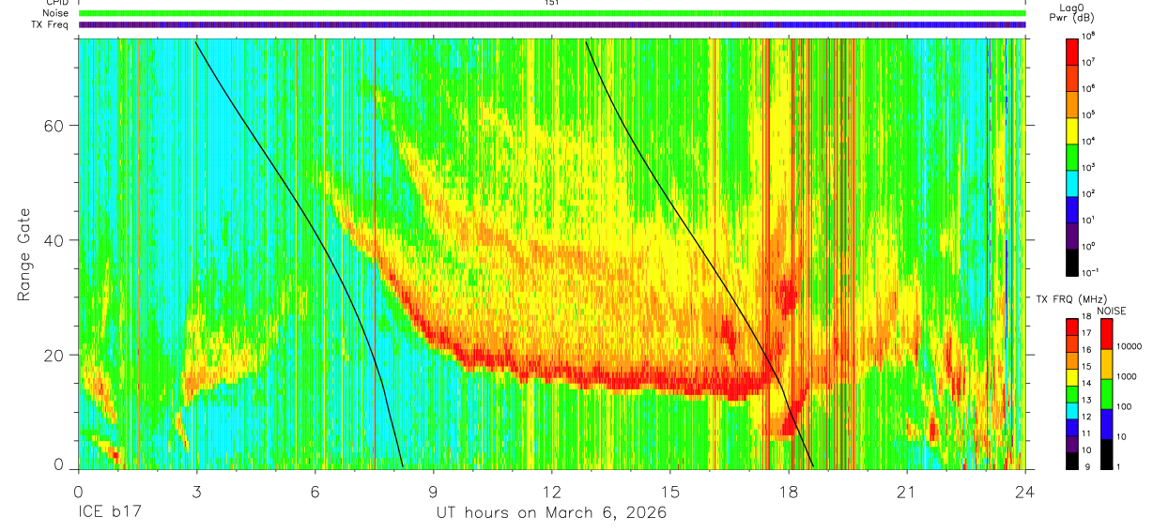Click the 'Noise' strip label at top

click(x=56, y=13)
